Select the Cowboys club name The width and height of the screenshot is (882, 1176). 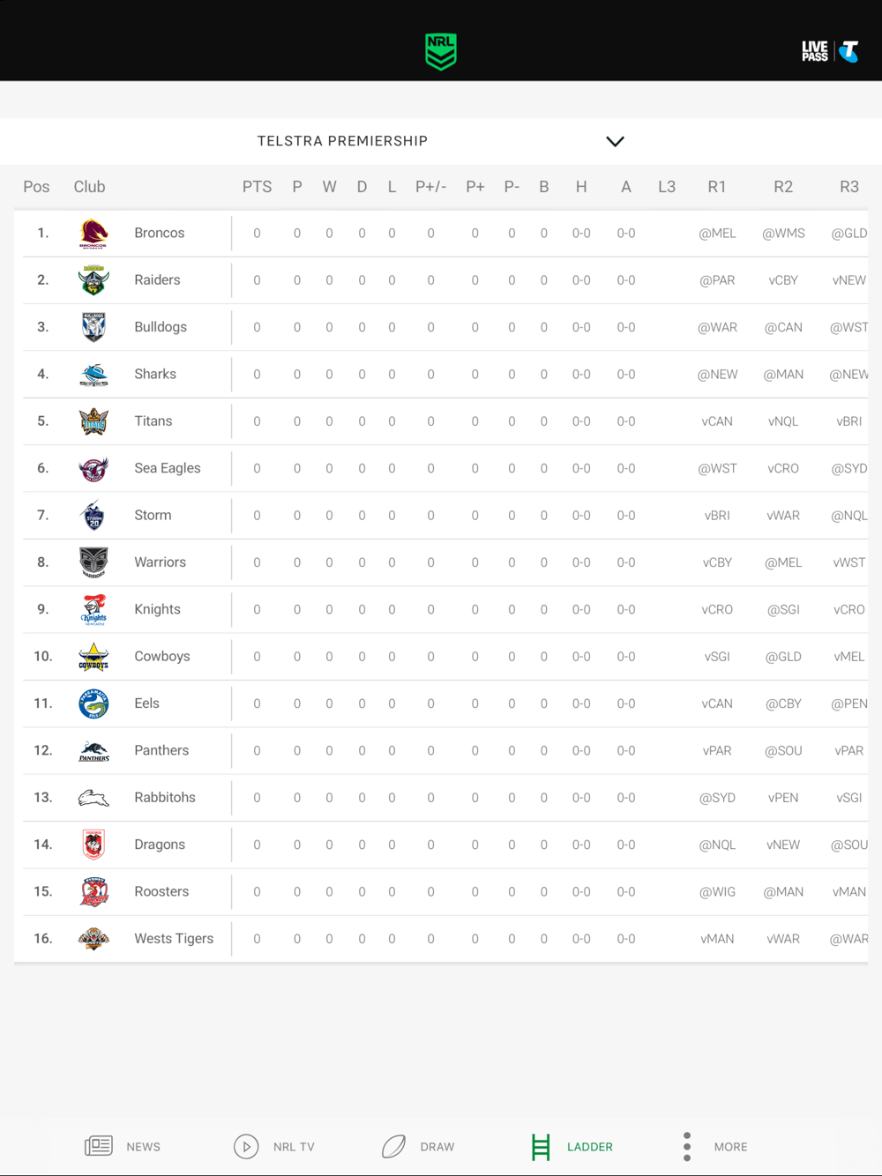162,657
